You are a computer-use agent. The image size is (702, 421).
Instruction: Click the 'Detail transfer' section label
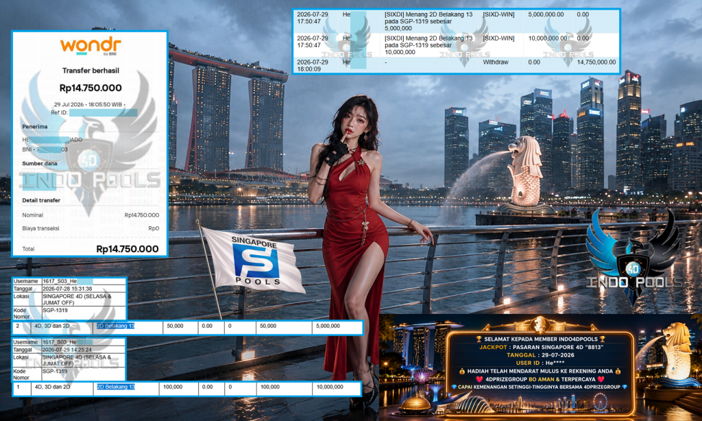coord(41,200)
